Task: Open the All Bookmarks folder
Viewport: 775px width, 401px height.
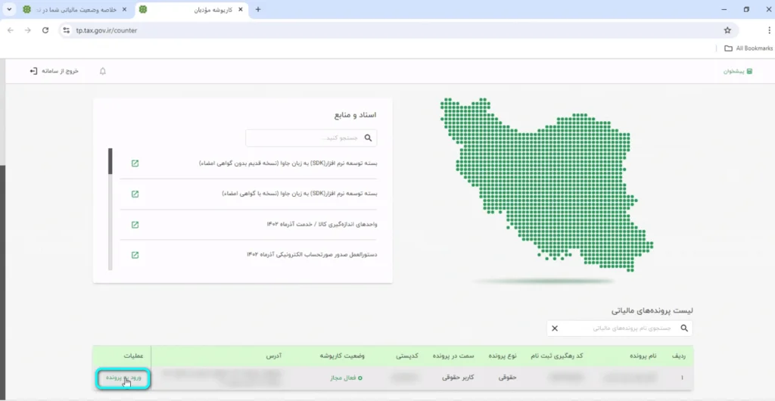Action: pyautogui.click(x=746, y=48)
